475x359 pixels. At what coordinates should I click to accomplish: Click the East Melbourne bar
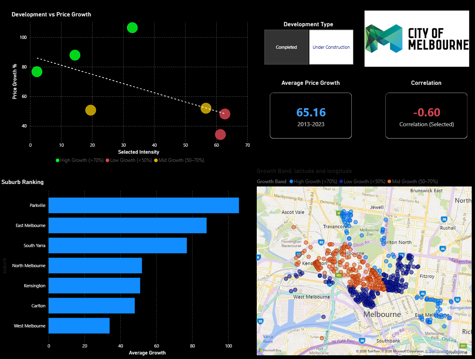pyautogui.click(x=127, y=225)
